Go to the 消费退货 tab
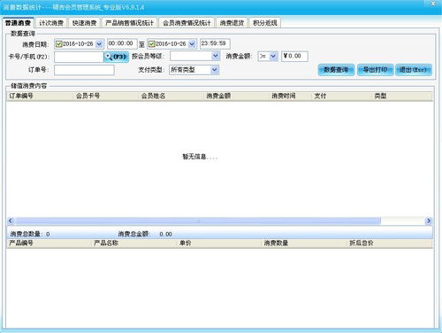 232,23
